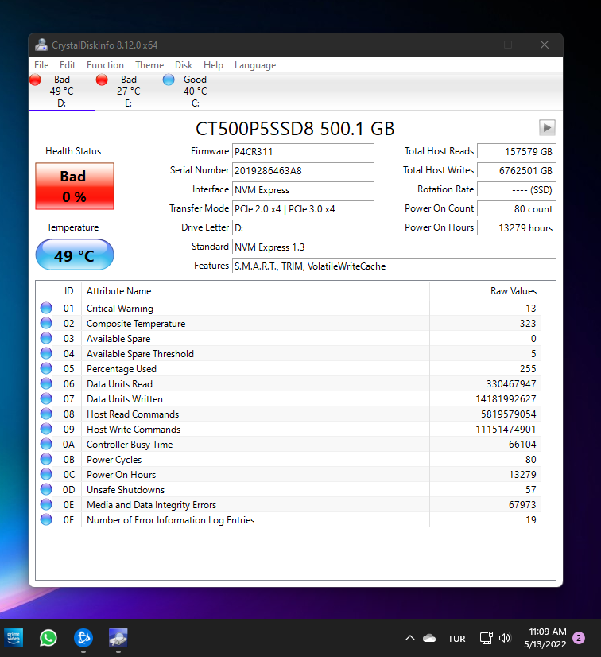The width and height of the screenshot is (601, 657).
Task: Open Prime Video from the taskbar
Action: pyautogui.click(x=14, y=638)
